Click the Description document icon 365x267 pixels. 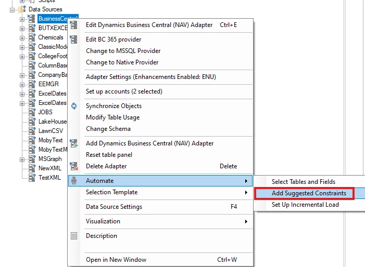pyautogui.click(x=74, y=236)
